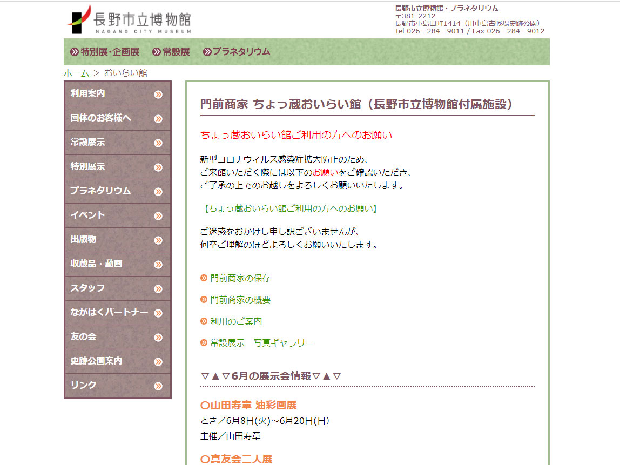Click the postal code 〒381-2212
The height and width of the screenshot is (465, 620).
pos(415,16)
